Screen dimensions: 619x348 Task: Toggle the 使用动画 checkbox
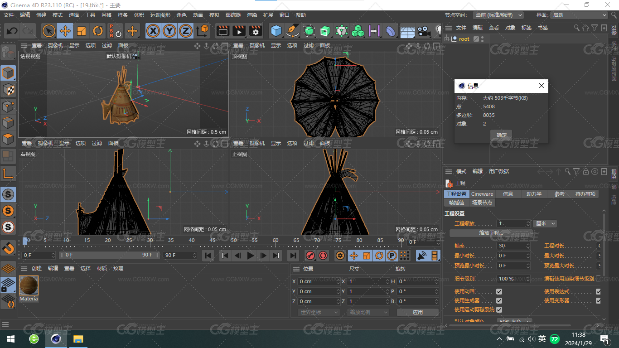pos(499,291)
